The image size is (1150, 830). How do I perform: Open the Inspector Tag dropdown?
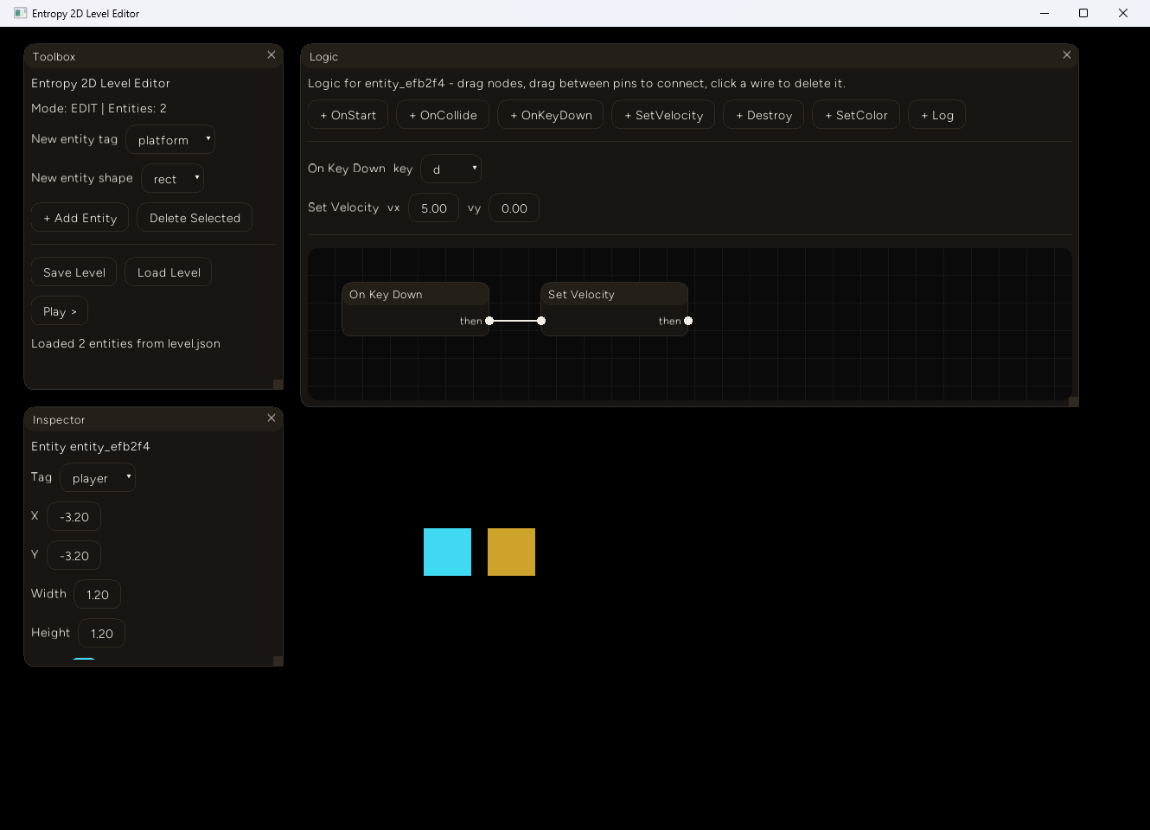coord(98,478)
